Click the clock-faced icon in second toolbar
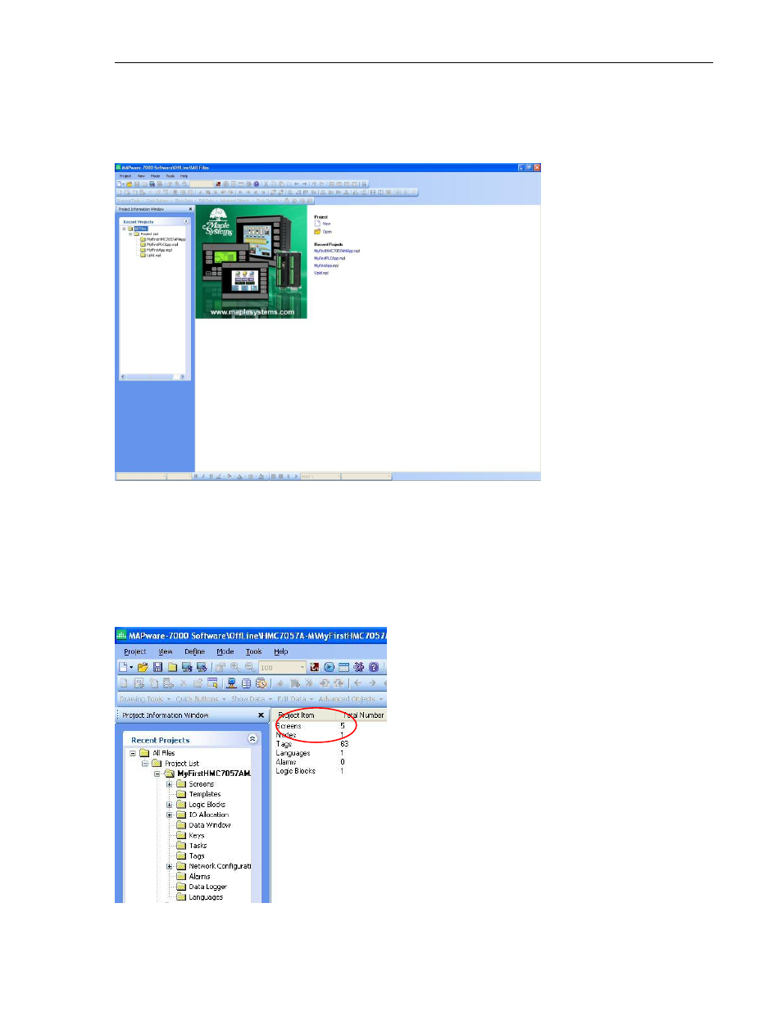Screen dimensions: 782x1012 tap(261, 683)
